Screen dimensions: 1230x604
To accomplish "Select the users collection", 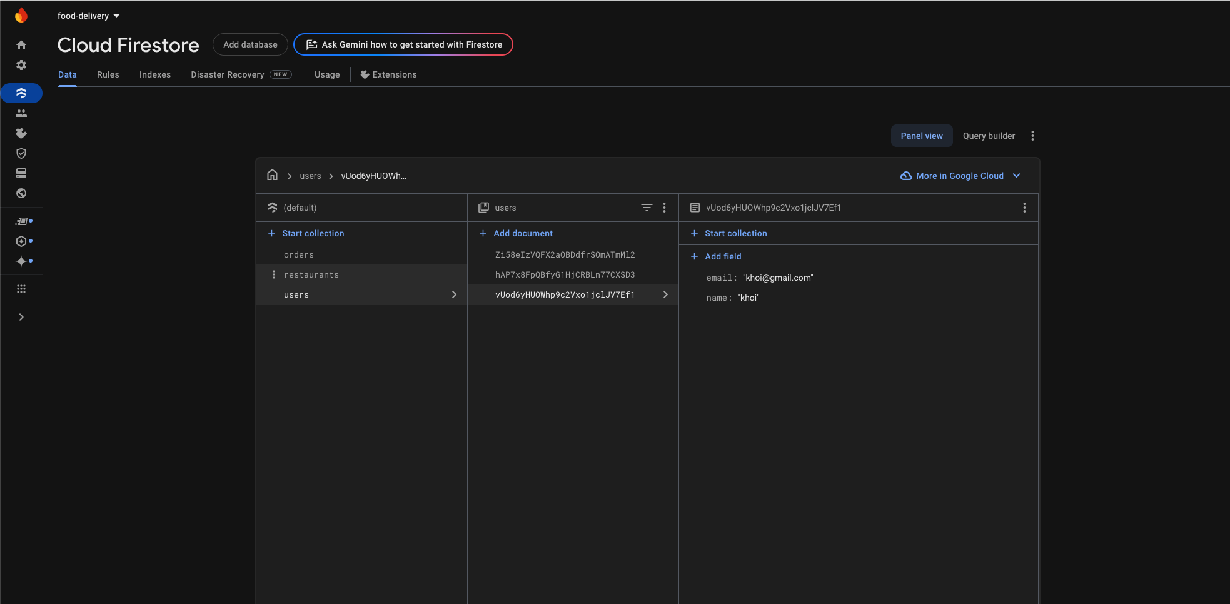I will pos(361,294).
